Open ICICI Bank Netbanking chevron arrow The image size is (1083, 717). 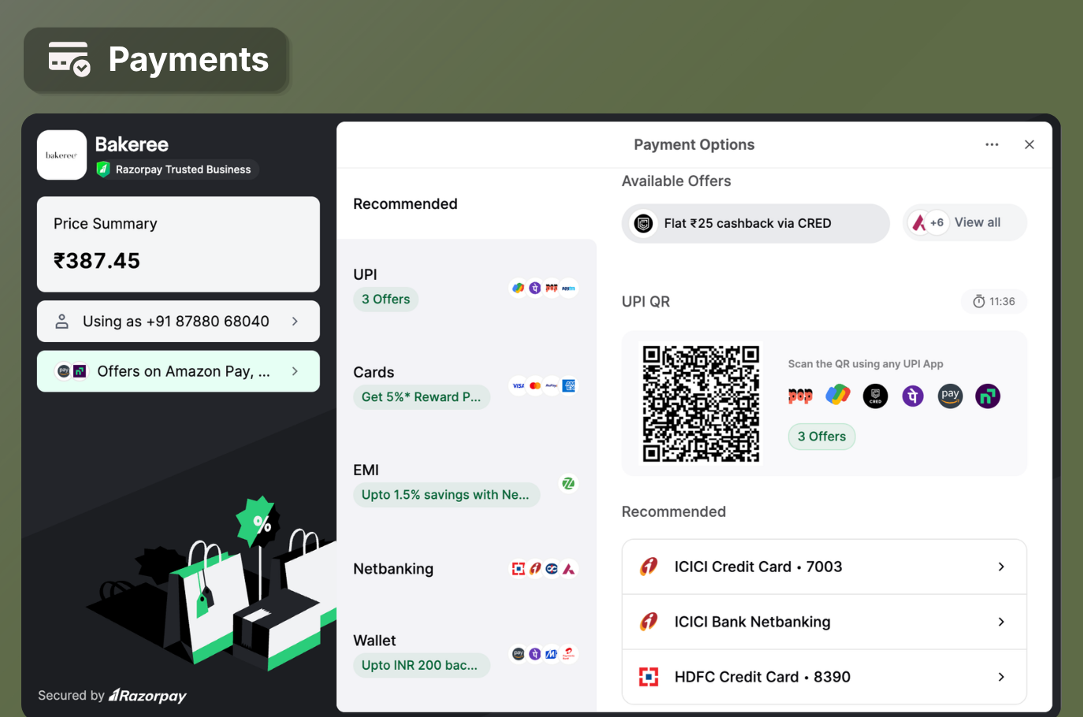pyautogui.click(x=1001, y=622)
